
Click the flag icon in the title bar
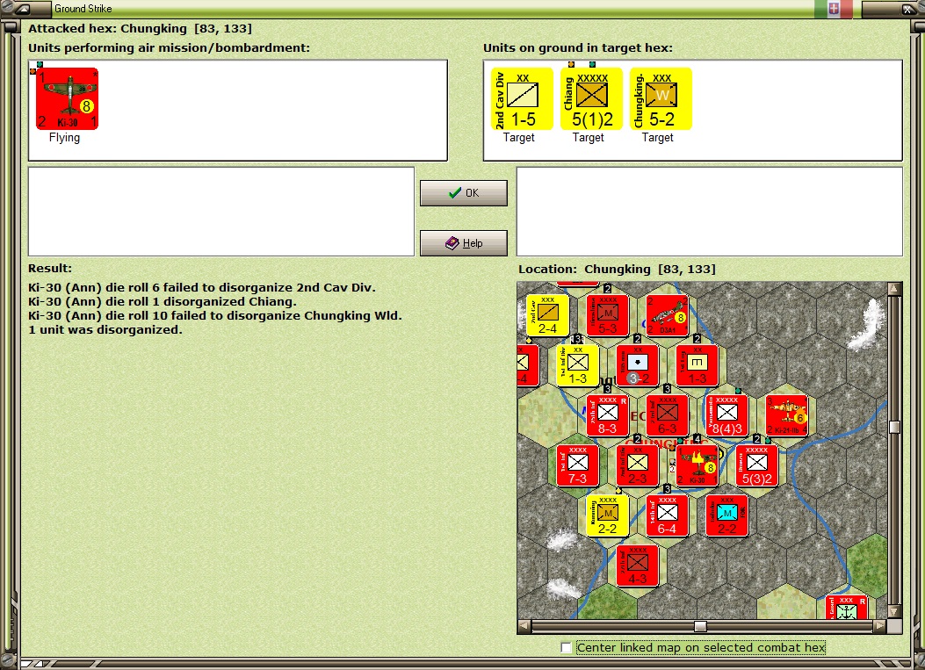pyautogui.click(x=834, y=8)
